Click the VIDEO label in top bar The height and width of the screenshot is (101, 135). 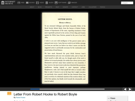point(42,3)
